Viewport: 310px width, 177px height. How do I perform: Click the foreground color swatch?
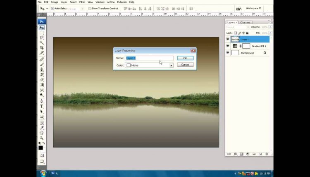(41, 148)
